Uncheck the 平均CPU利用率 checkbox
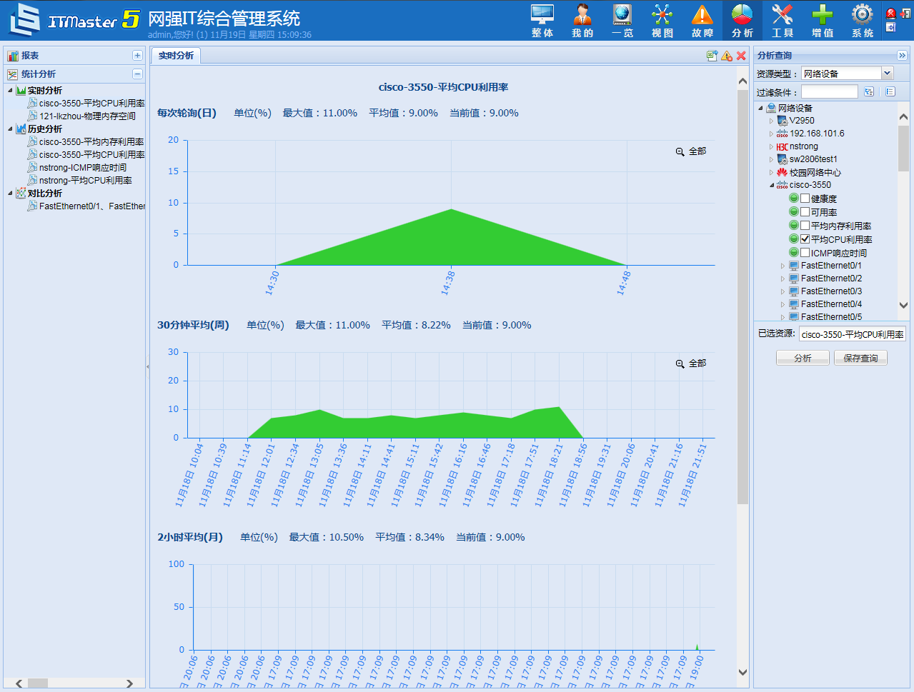Image resolution: width=914 pixels, height=692 pixels. click(x=805, y=239)
